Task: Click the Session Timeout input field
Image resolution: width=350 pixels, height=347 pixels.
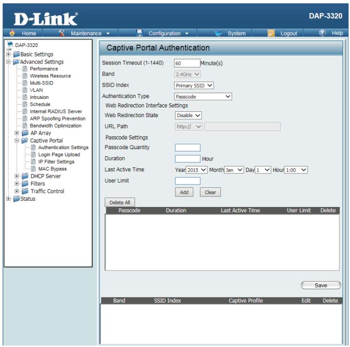Action: click(187, 63)
